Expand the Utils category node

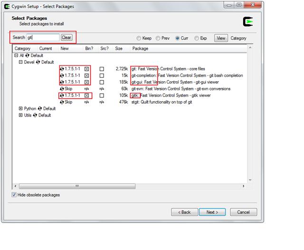[20, 115]
